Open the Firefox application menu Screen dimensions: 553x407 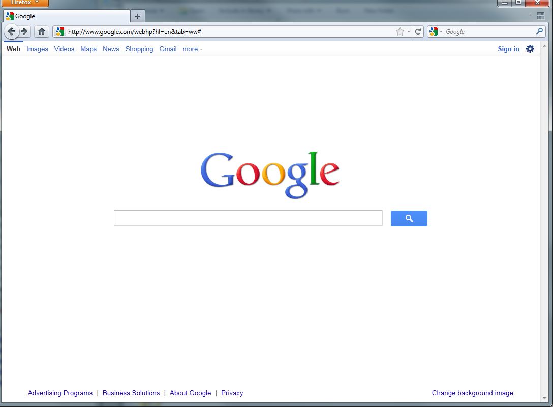coord(25,3)
